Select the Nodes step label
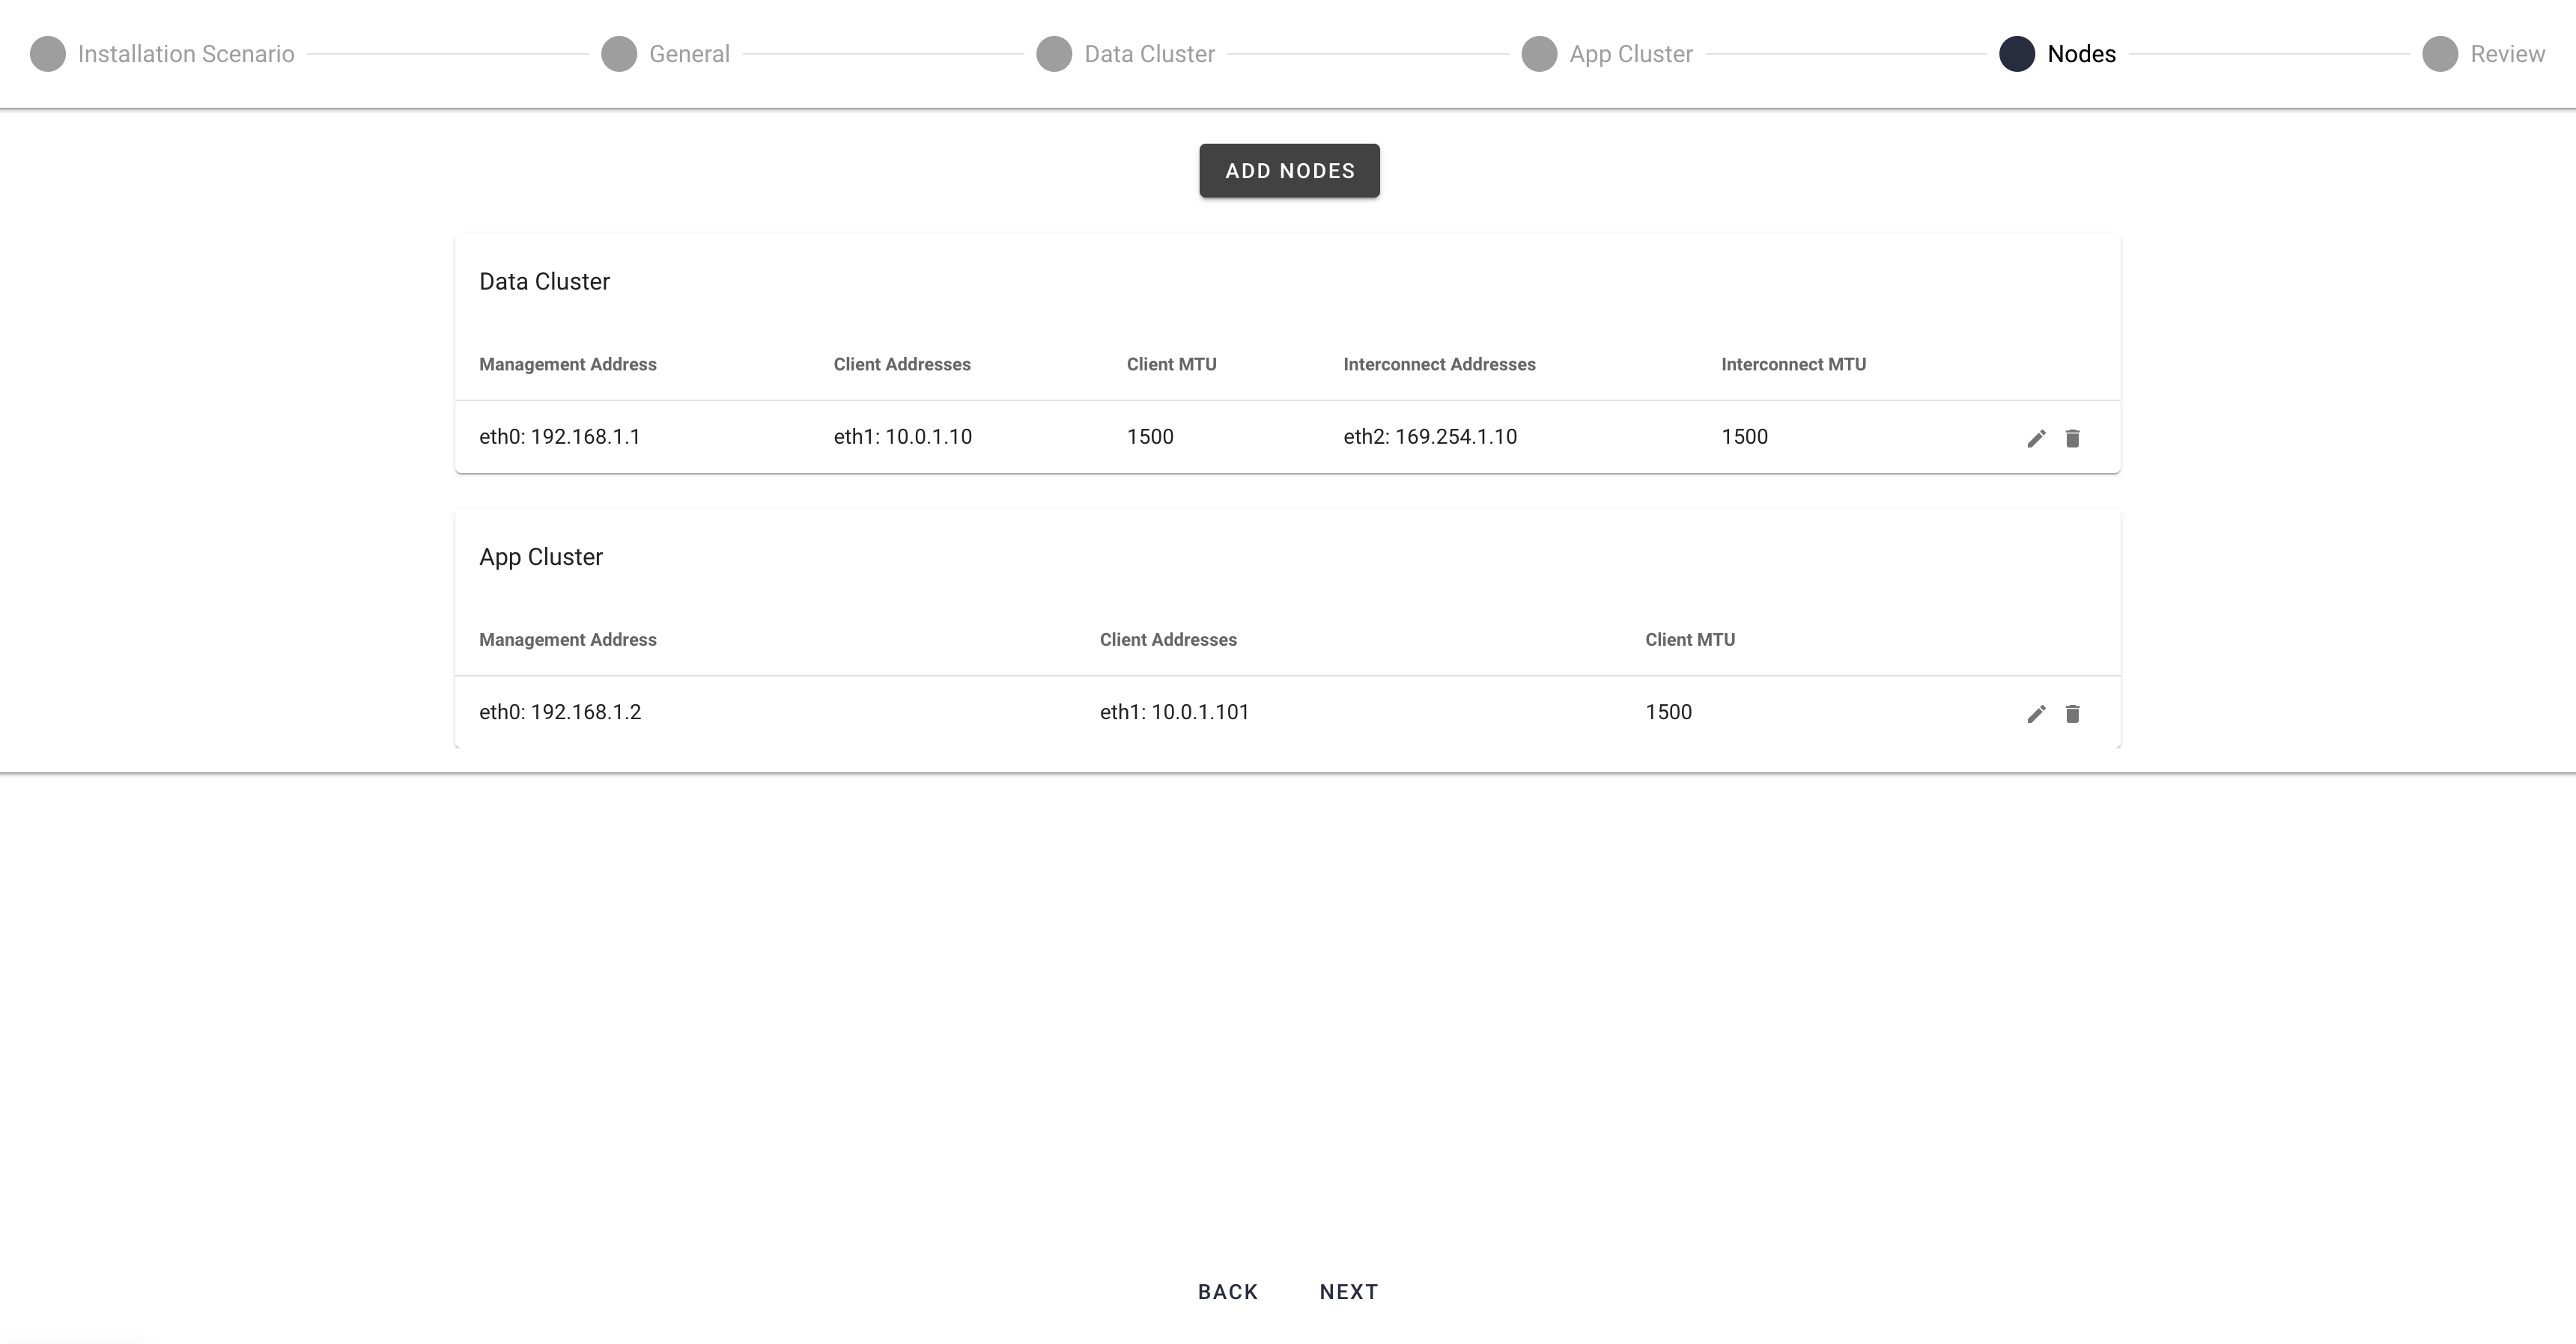The width and height of the screenshot is (2576, 1344). 2081,54
